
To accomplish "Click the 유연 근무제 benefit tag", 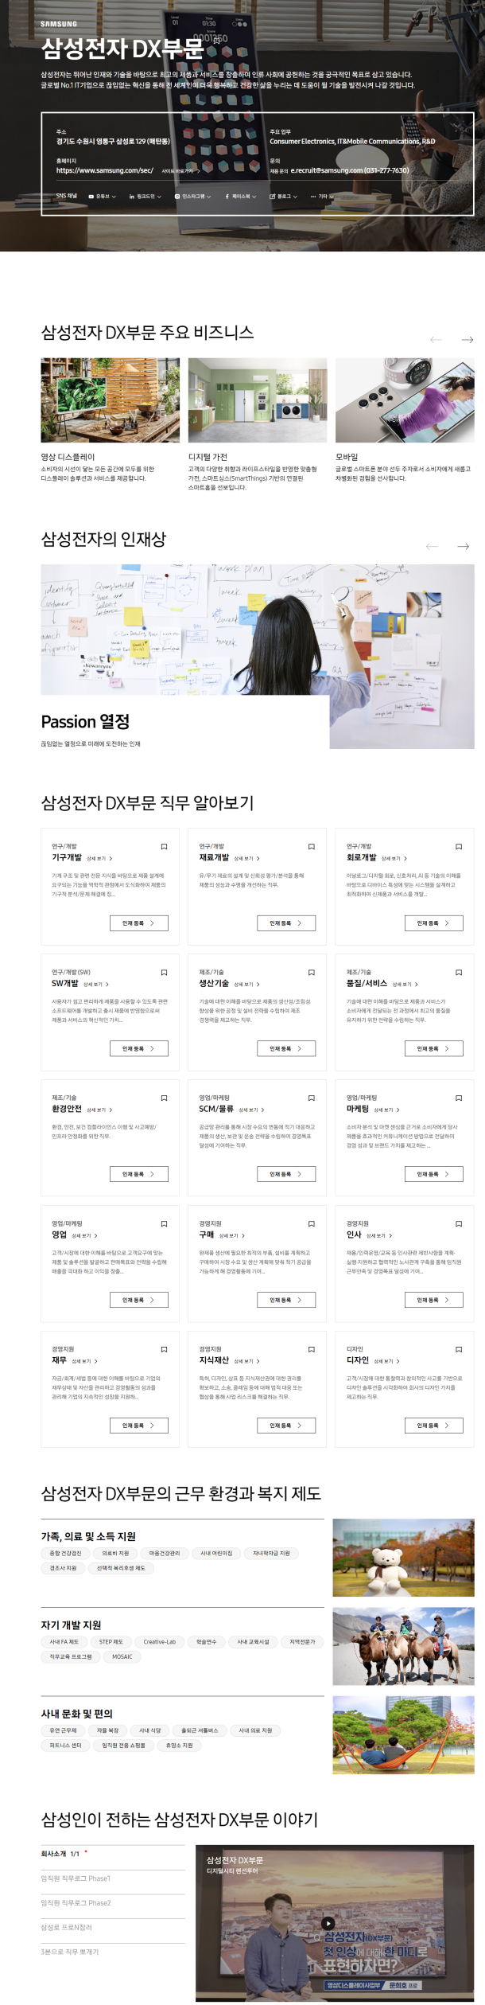I will coord(64,1730).
